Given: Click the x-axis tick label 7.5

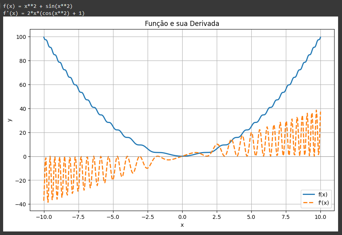Looking at the screenshot, I should pos(286,217).
